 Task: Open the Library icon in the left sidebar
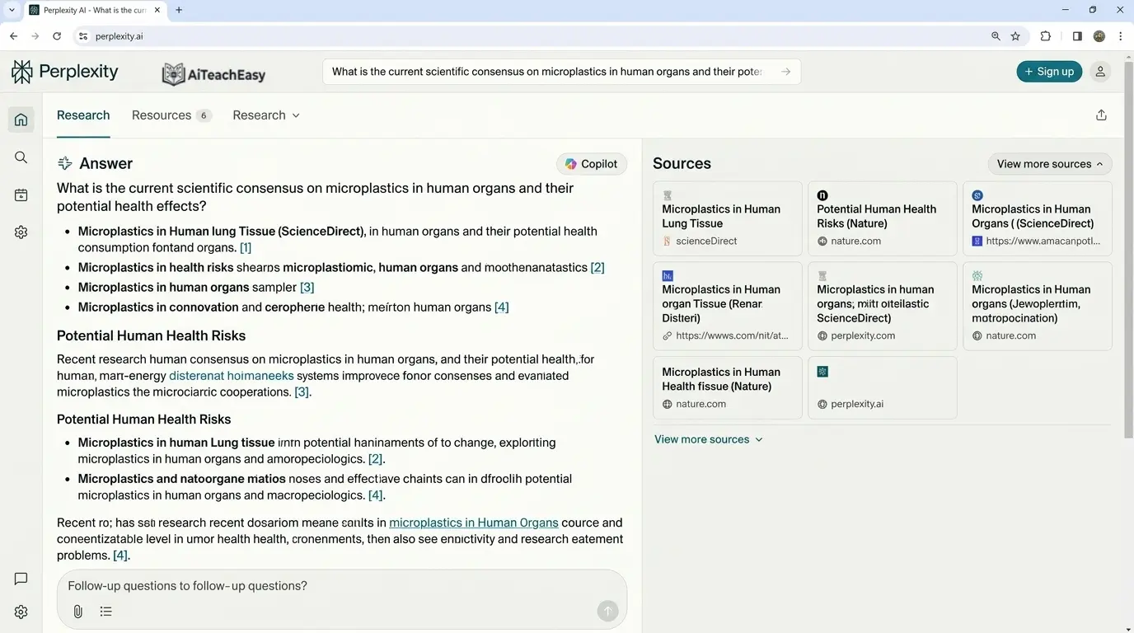(20, 195)
